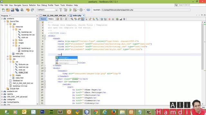Screen dimensions: 206x115
Task: Open the Profile Project dropdown arrow
Action: (x=84, y=10)
